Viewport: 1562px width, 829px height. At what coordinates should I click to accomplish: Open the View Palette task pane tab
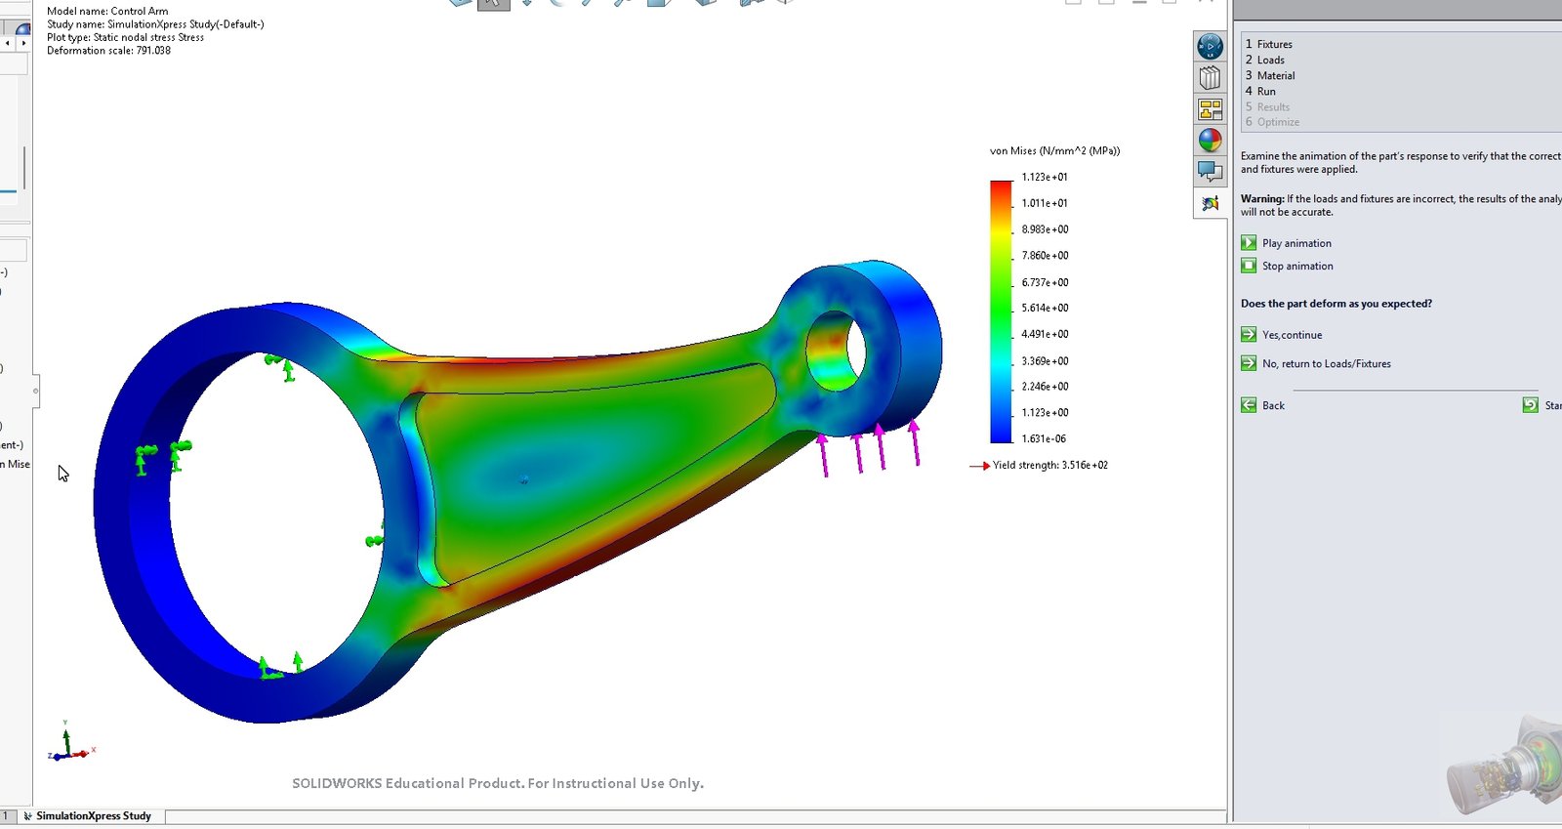[1210, 109]
